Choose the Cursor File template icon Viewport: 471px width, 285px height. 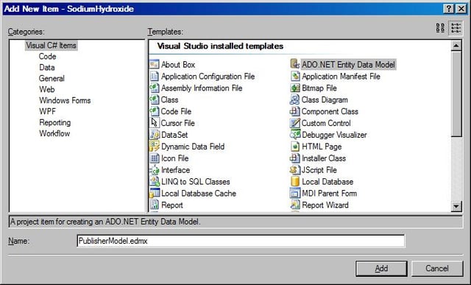point(155,123)
